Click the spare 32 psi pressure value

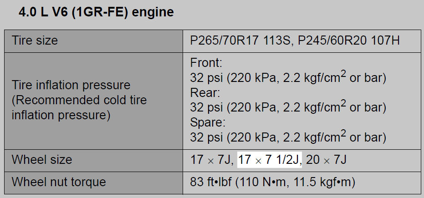click(x=207, y=137)
